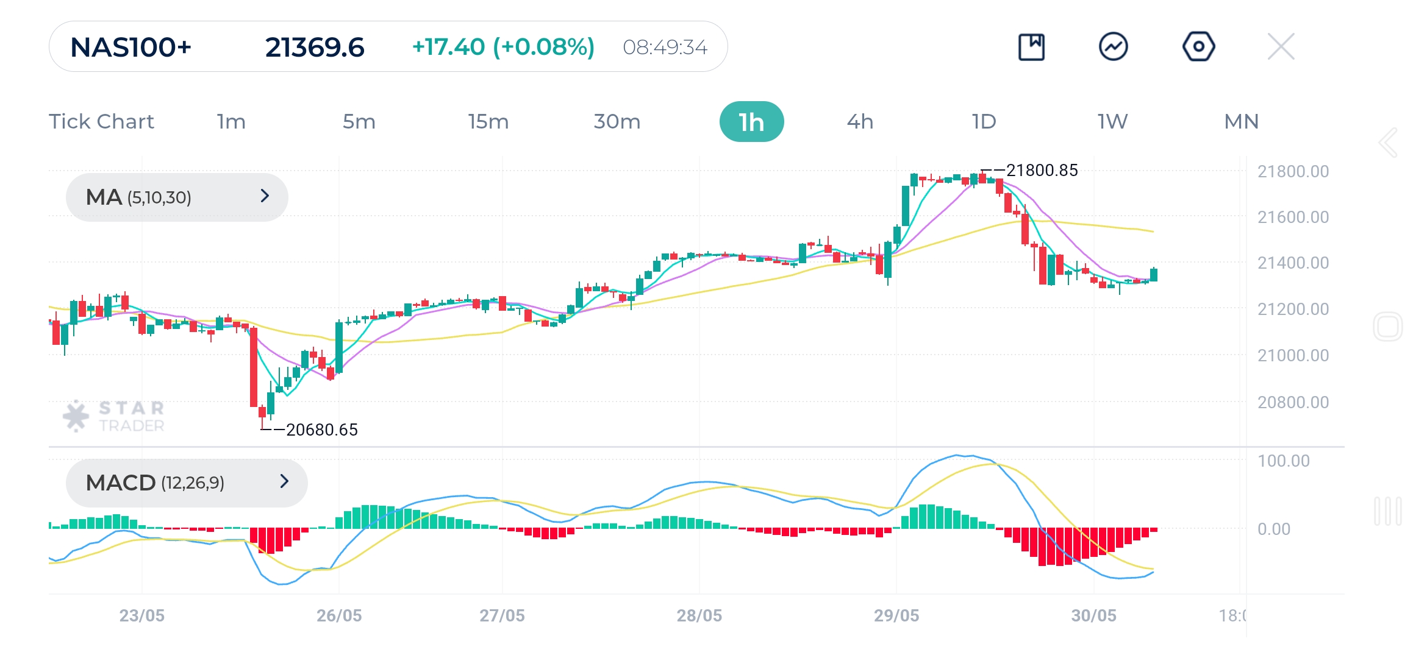The image size is (1427, 658).
Task: Select the 4h timeframe
Action: [860, 121]
